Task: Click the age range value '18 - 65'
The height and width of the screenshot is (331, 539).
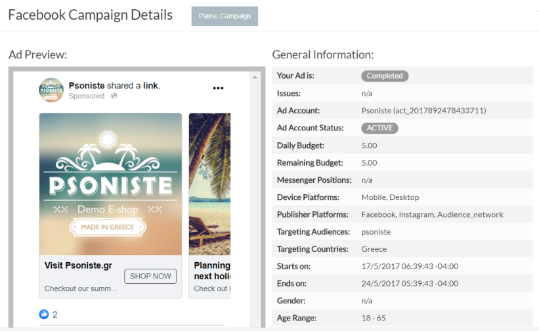Action: (374, 318)
